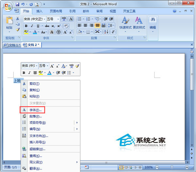This screenshot has width=196, height=172.
Task: Click the Help question mark icon
Action: pyautogui.click(x=191, y=11)
